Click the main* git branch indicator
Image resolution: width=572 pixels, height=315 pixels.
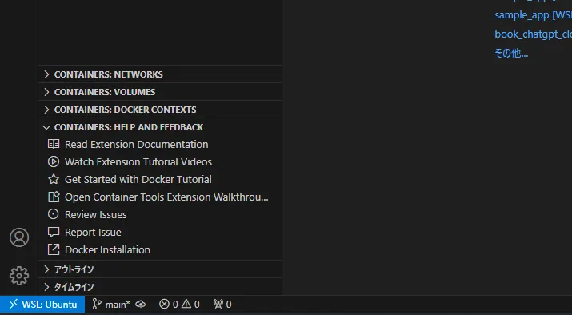point(110,305)
